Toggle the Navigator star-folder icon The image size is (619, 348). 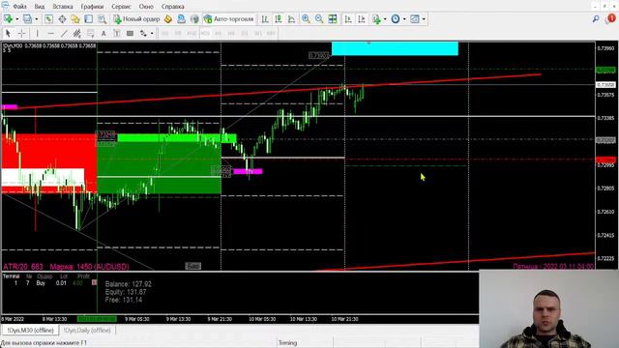(x=75, y=19)
